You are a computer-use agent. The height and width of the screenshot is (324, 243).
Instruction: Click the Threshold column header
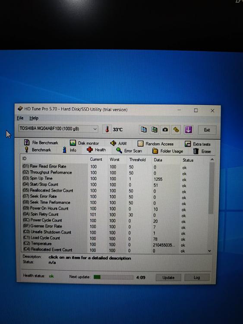[x=137, y=160]
